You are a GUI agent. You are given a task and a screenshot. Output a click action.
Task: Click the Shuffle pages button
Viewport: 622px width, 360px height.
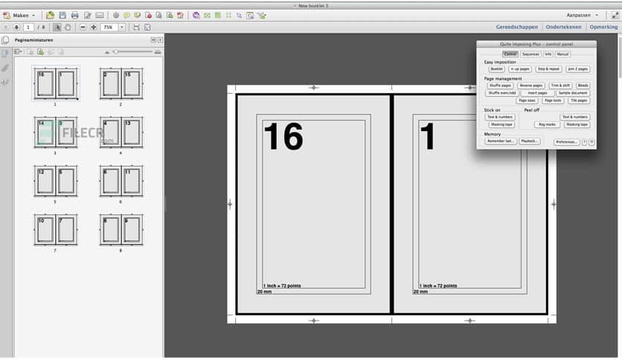500,86
